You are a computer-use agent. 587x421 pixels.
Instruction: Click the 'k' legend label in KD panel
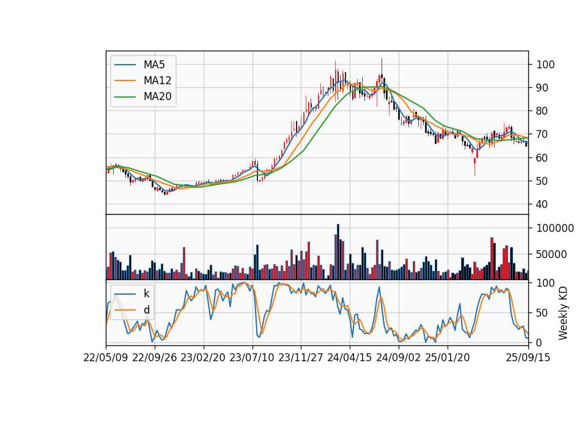coord(146,293)
